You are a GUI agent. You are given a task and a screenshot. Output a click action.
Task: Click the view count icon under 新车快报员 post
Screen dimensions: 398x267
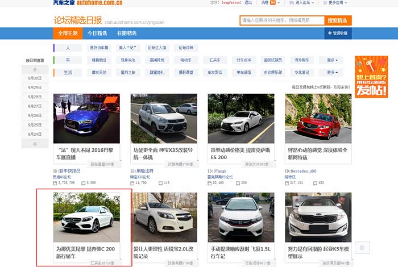55,183
